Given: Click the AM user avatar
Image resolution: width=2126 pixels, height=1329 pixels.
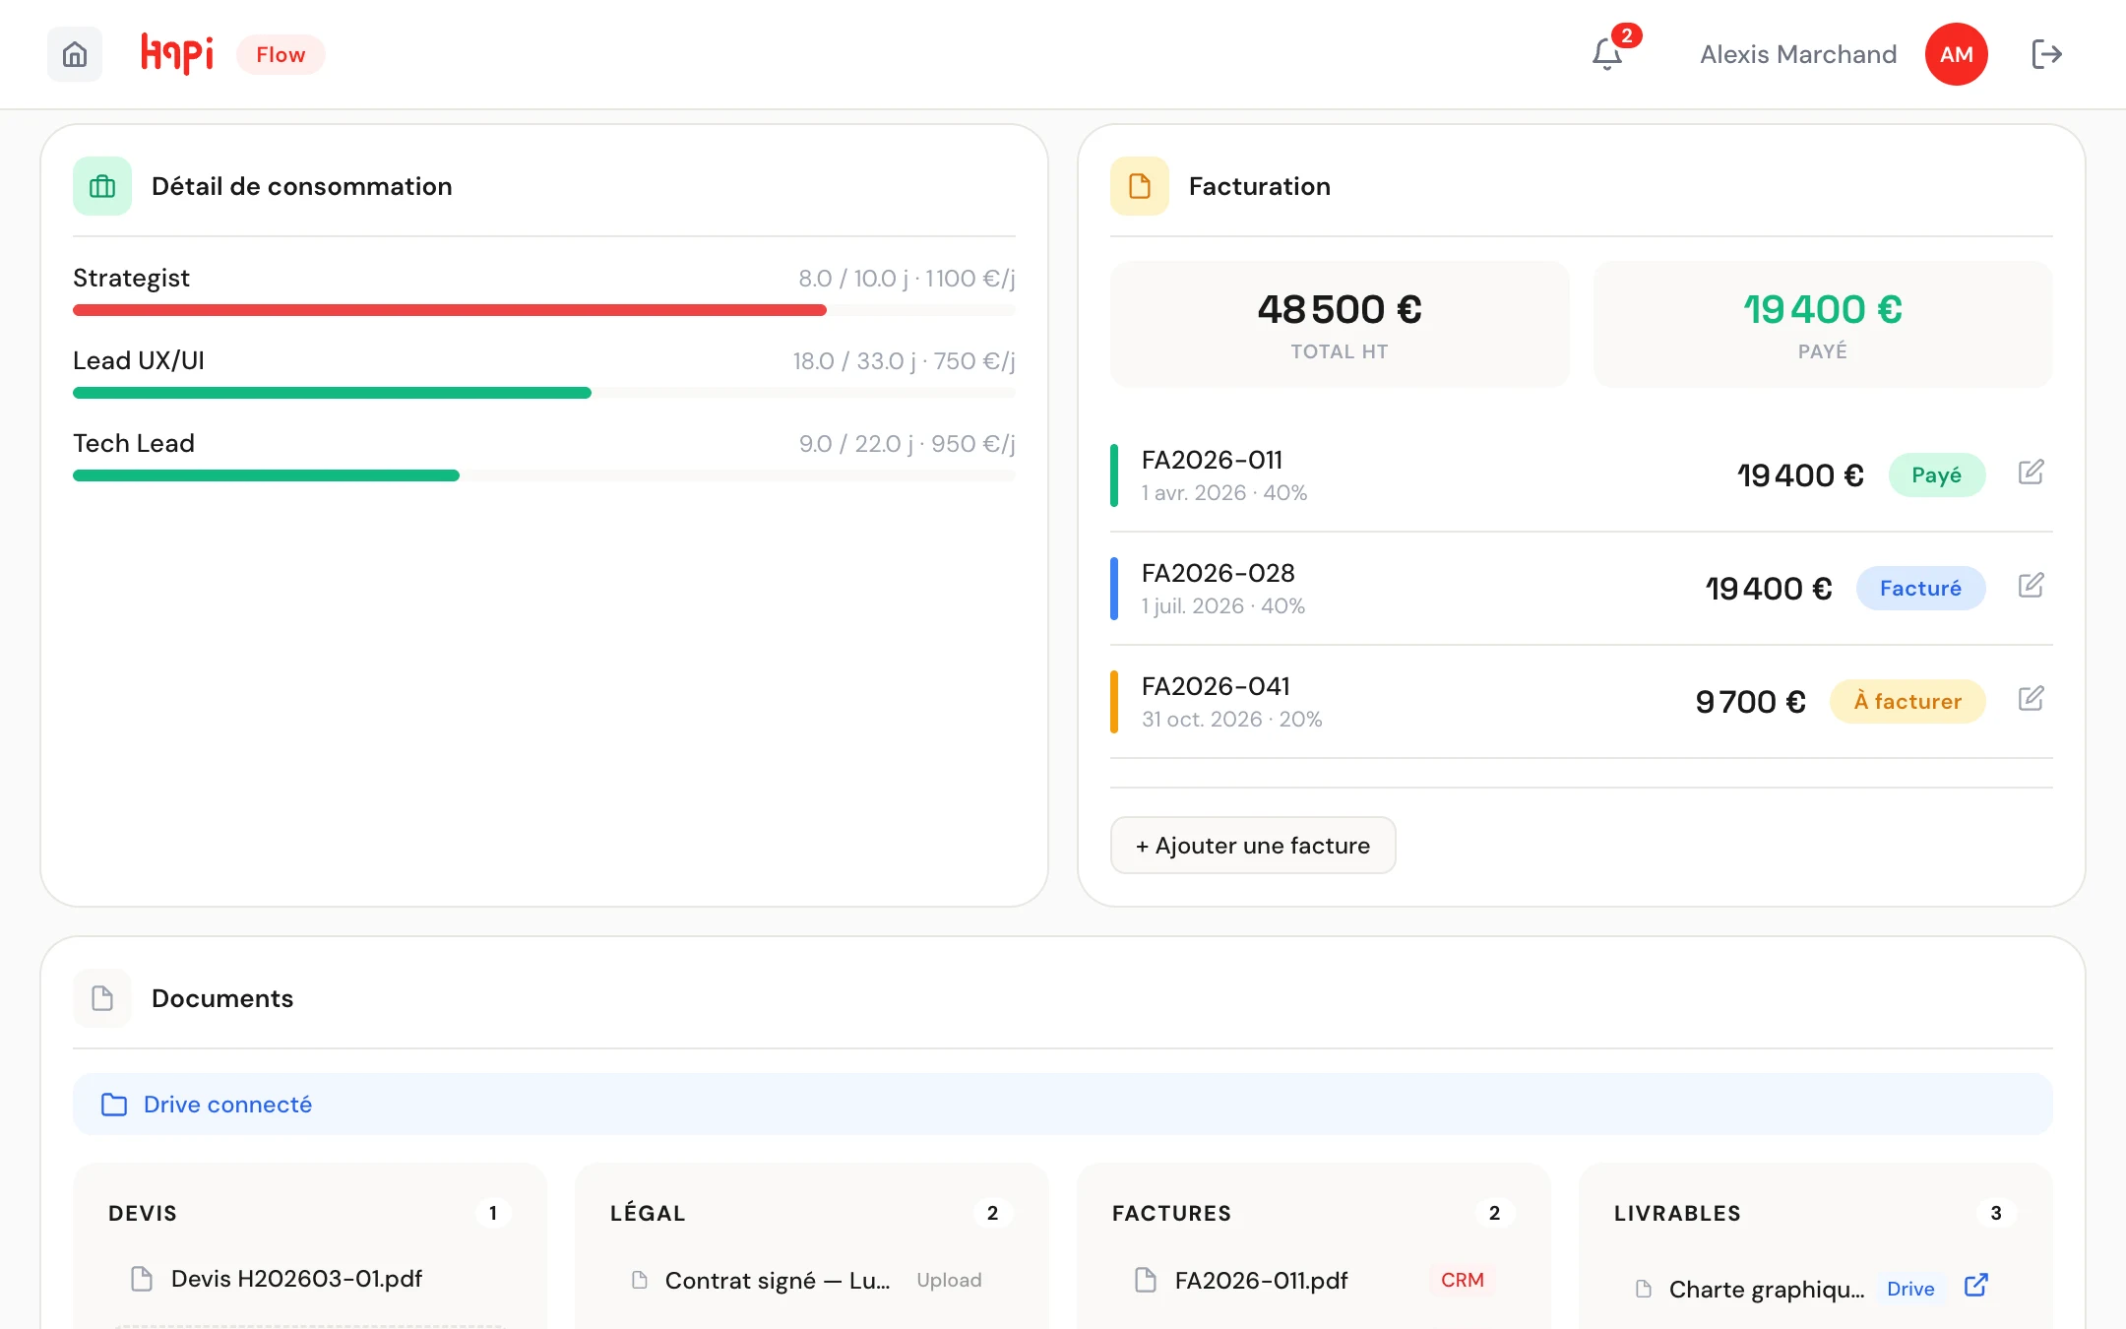Looking at the screenshot, I should coord(1956,54).
